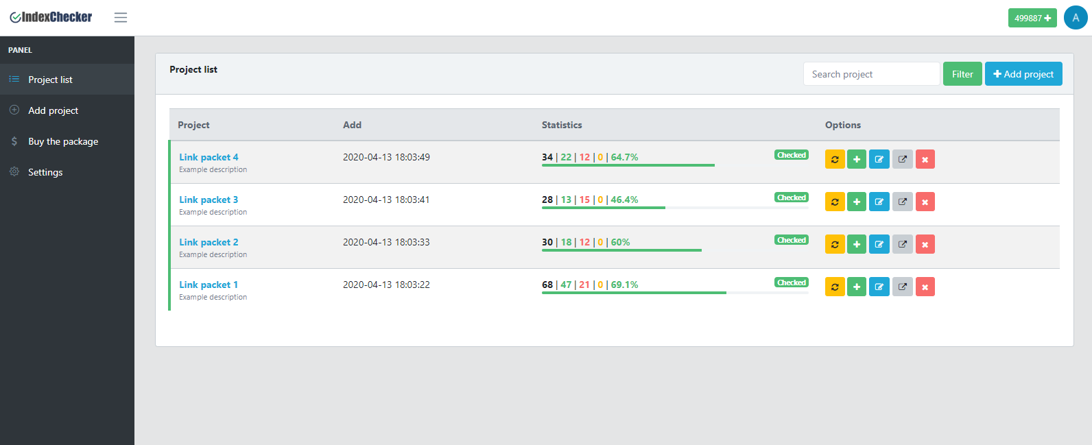The height and width of the screenshot is (445, 1092).
Task: Click the yellow refresh icon for Link packet 1
Action: 835,287
